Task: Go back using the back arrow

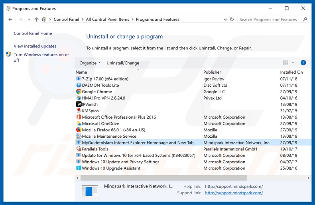Action: point(11,20)
